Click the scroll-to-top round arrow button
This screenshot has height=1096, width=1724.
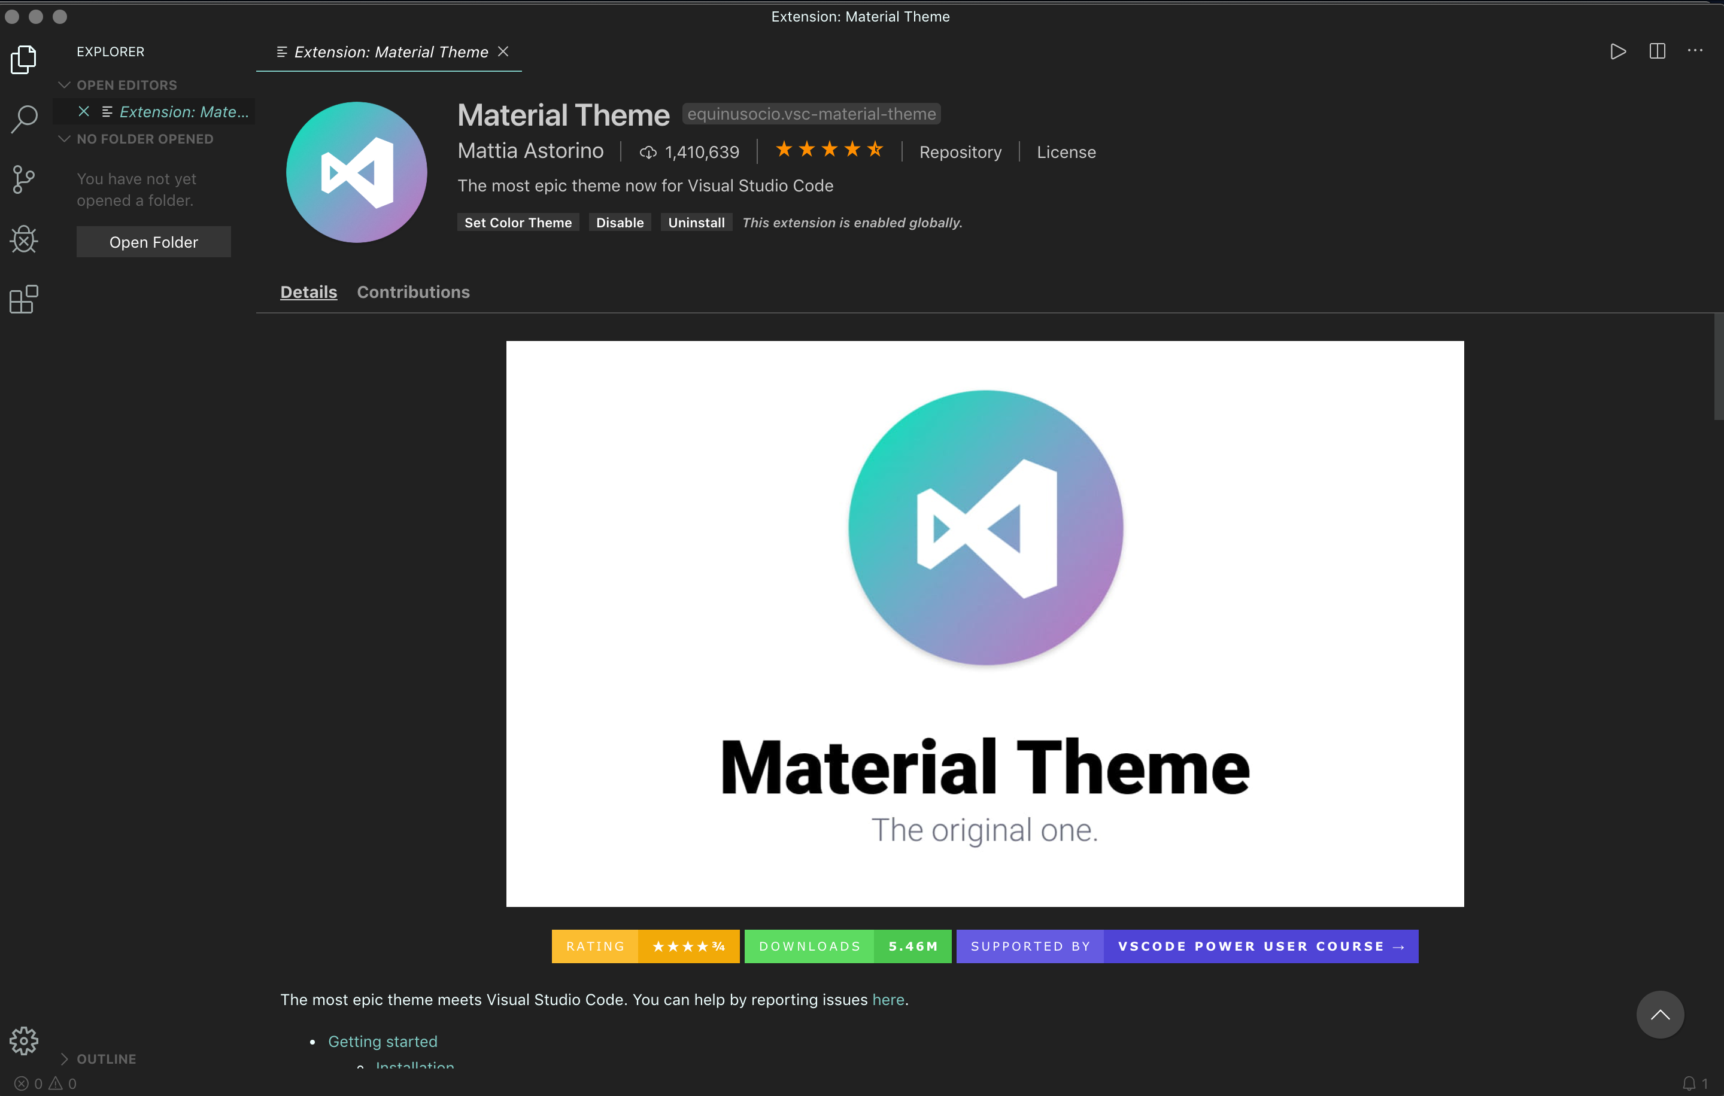pyautogui.click(x=1659, y=1013)
